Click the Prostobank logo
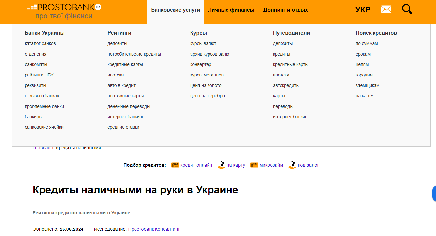Image resolution: width=436 pixels, height=236 pixels. click(64, 11)
